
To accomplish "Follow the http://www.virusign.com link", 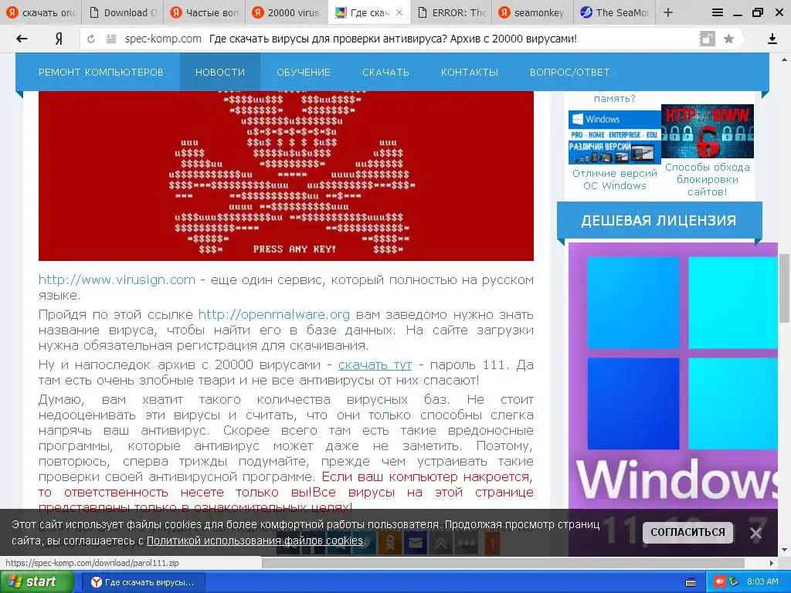I will [x=117, y=280].
